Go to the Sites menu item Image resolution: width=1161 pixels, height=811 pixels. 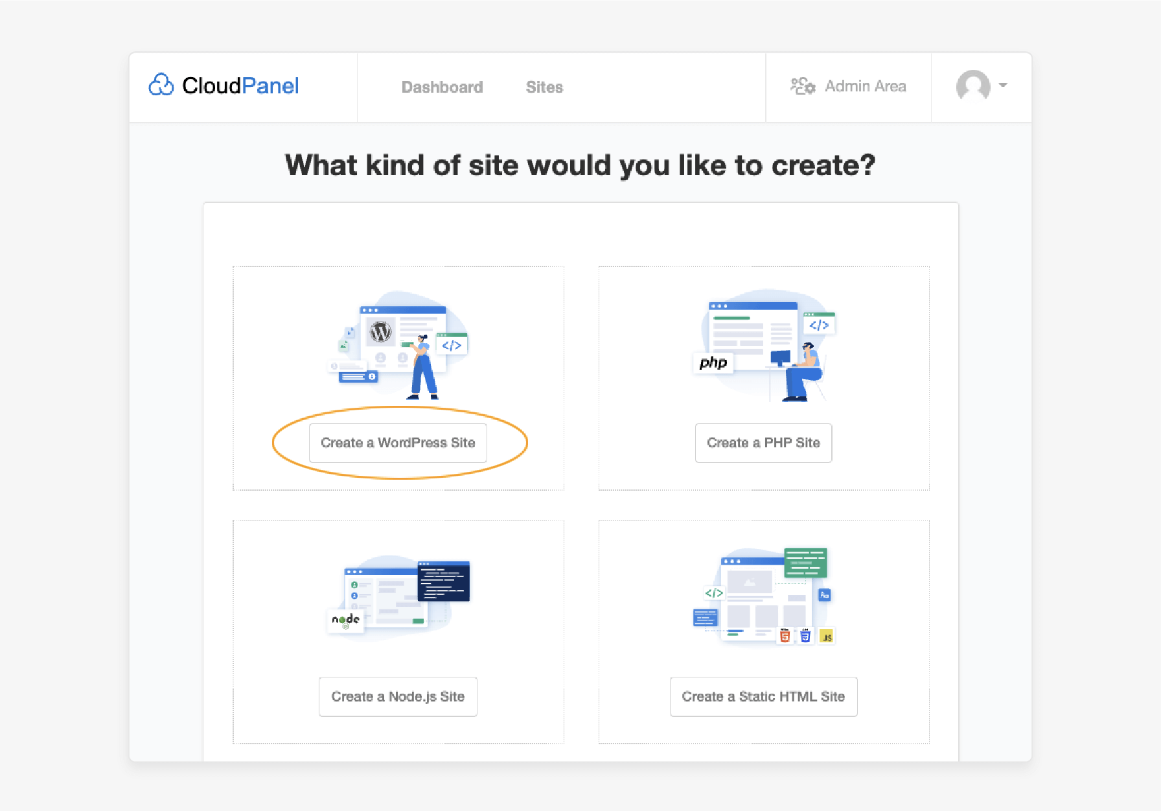(544, 87)
